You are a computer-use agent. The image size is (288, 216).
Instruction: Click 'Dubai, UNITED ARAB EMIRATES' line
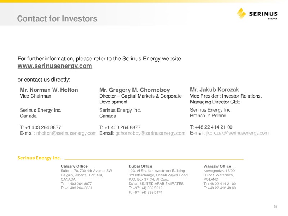pos(156,184)
